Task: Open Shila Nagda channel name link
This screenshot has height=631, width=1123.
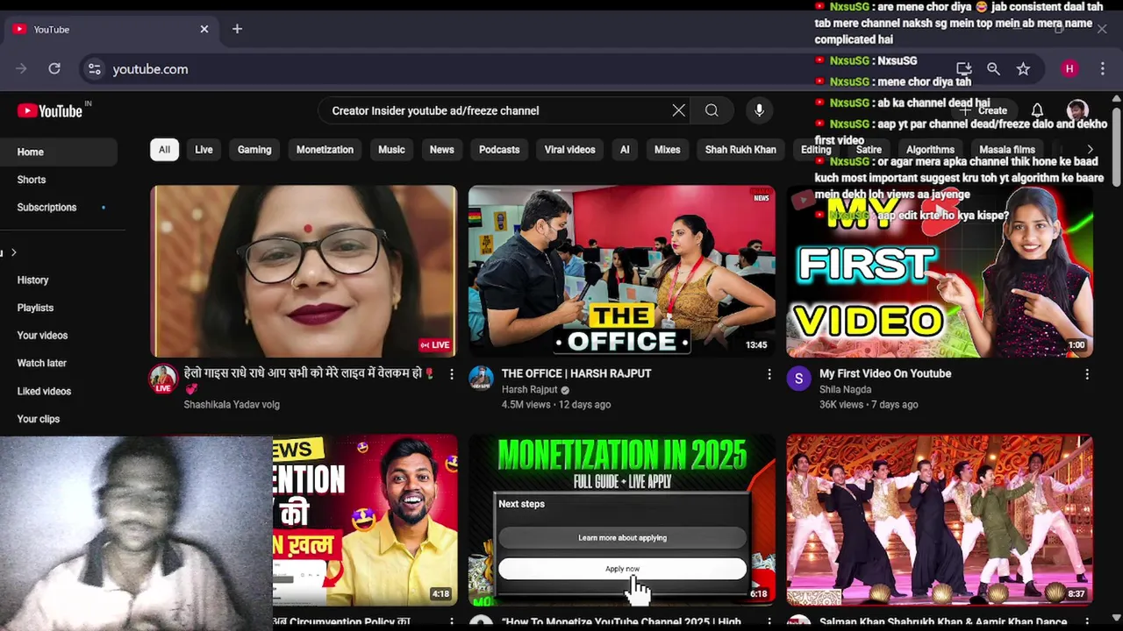Action: click(845, 390)
